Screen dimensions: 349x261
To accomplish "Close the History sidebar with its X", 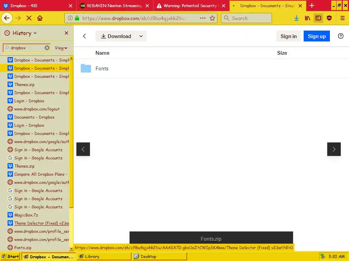I will pos(66,33).
